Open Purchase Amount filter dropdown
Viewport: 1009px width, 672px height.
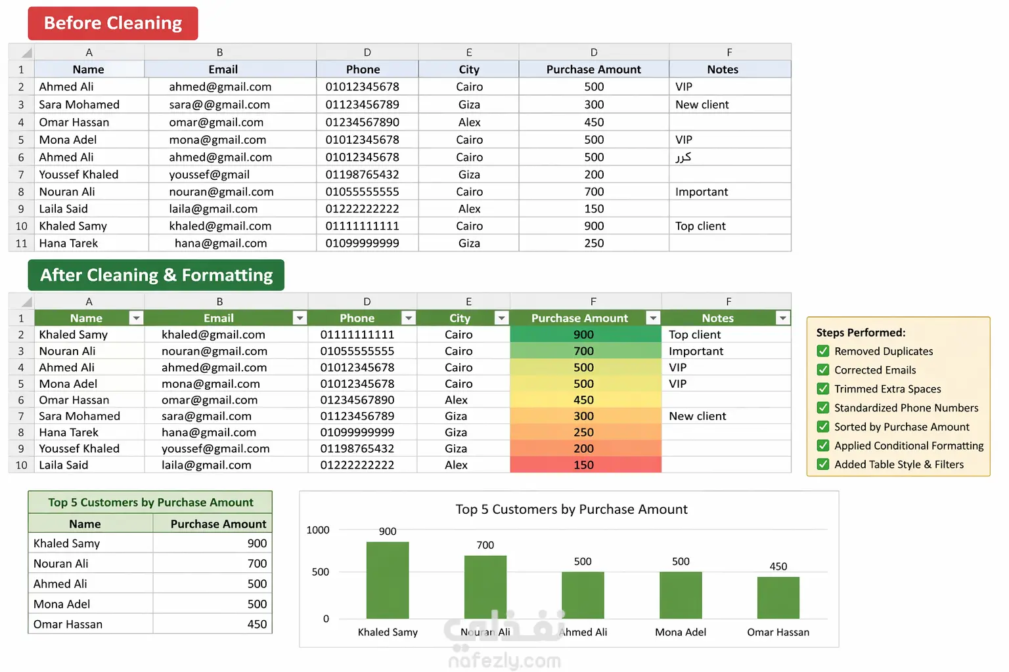653,318
